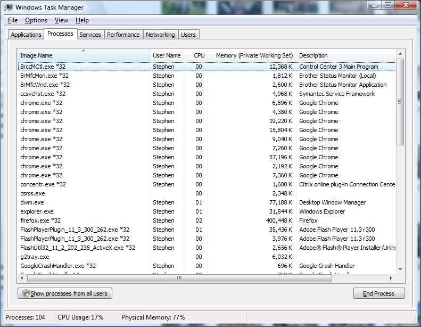
Task: Switch to the Services tab
Action: tap(90, 35)
